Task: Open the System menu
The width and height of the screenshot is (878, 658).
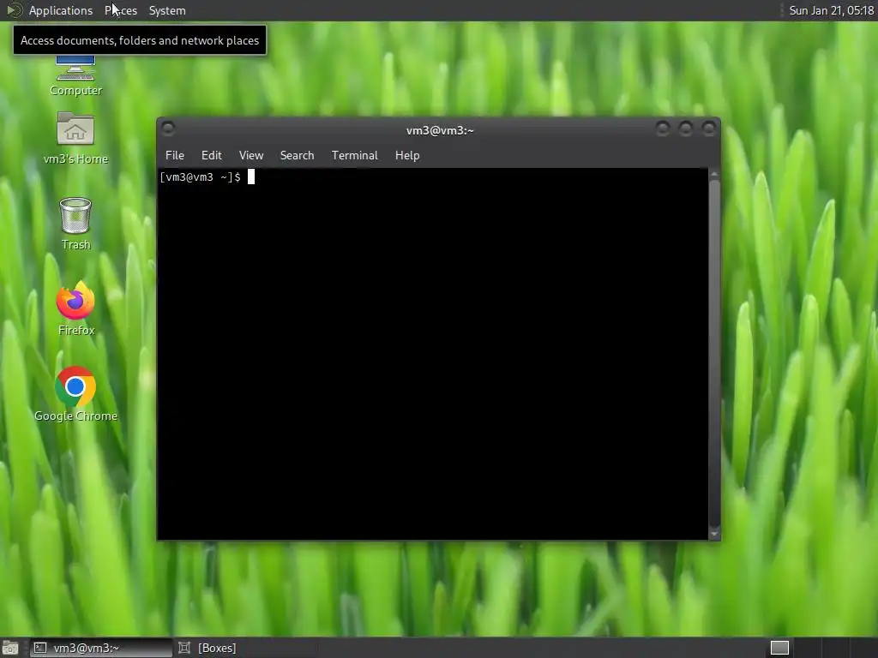Action: coord(167,10)
